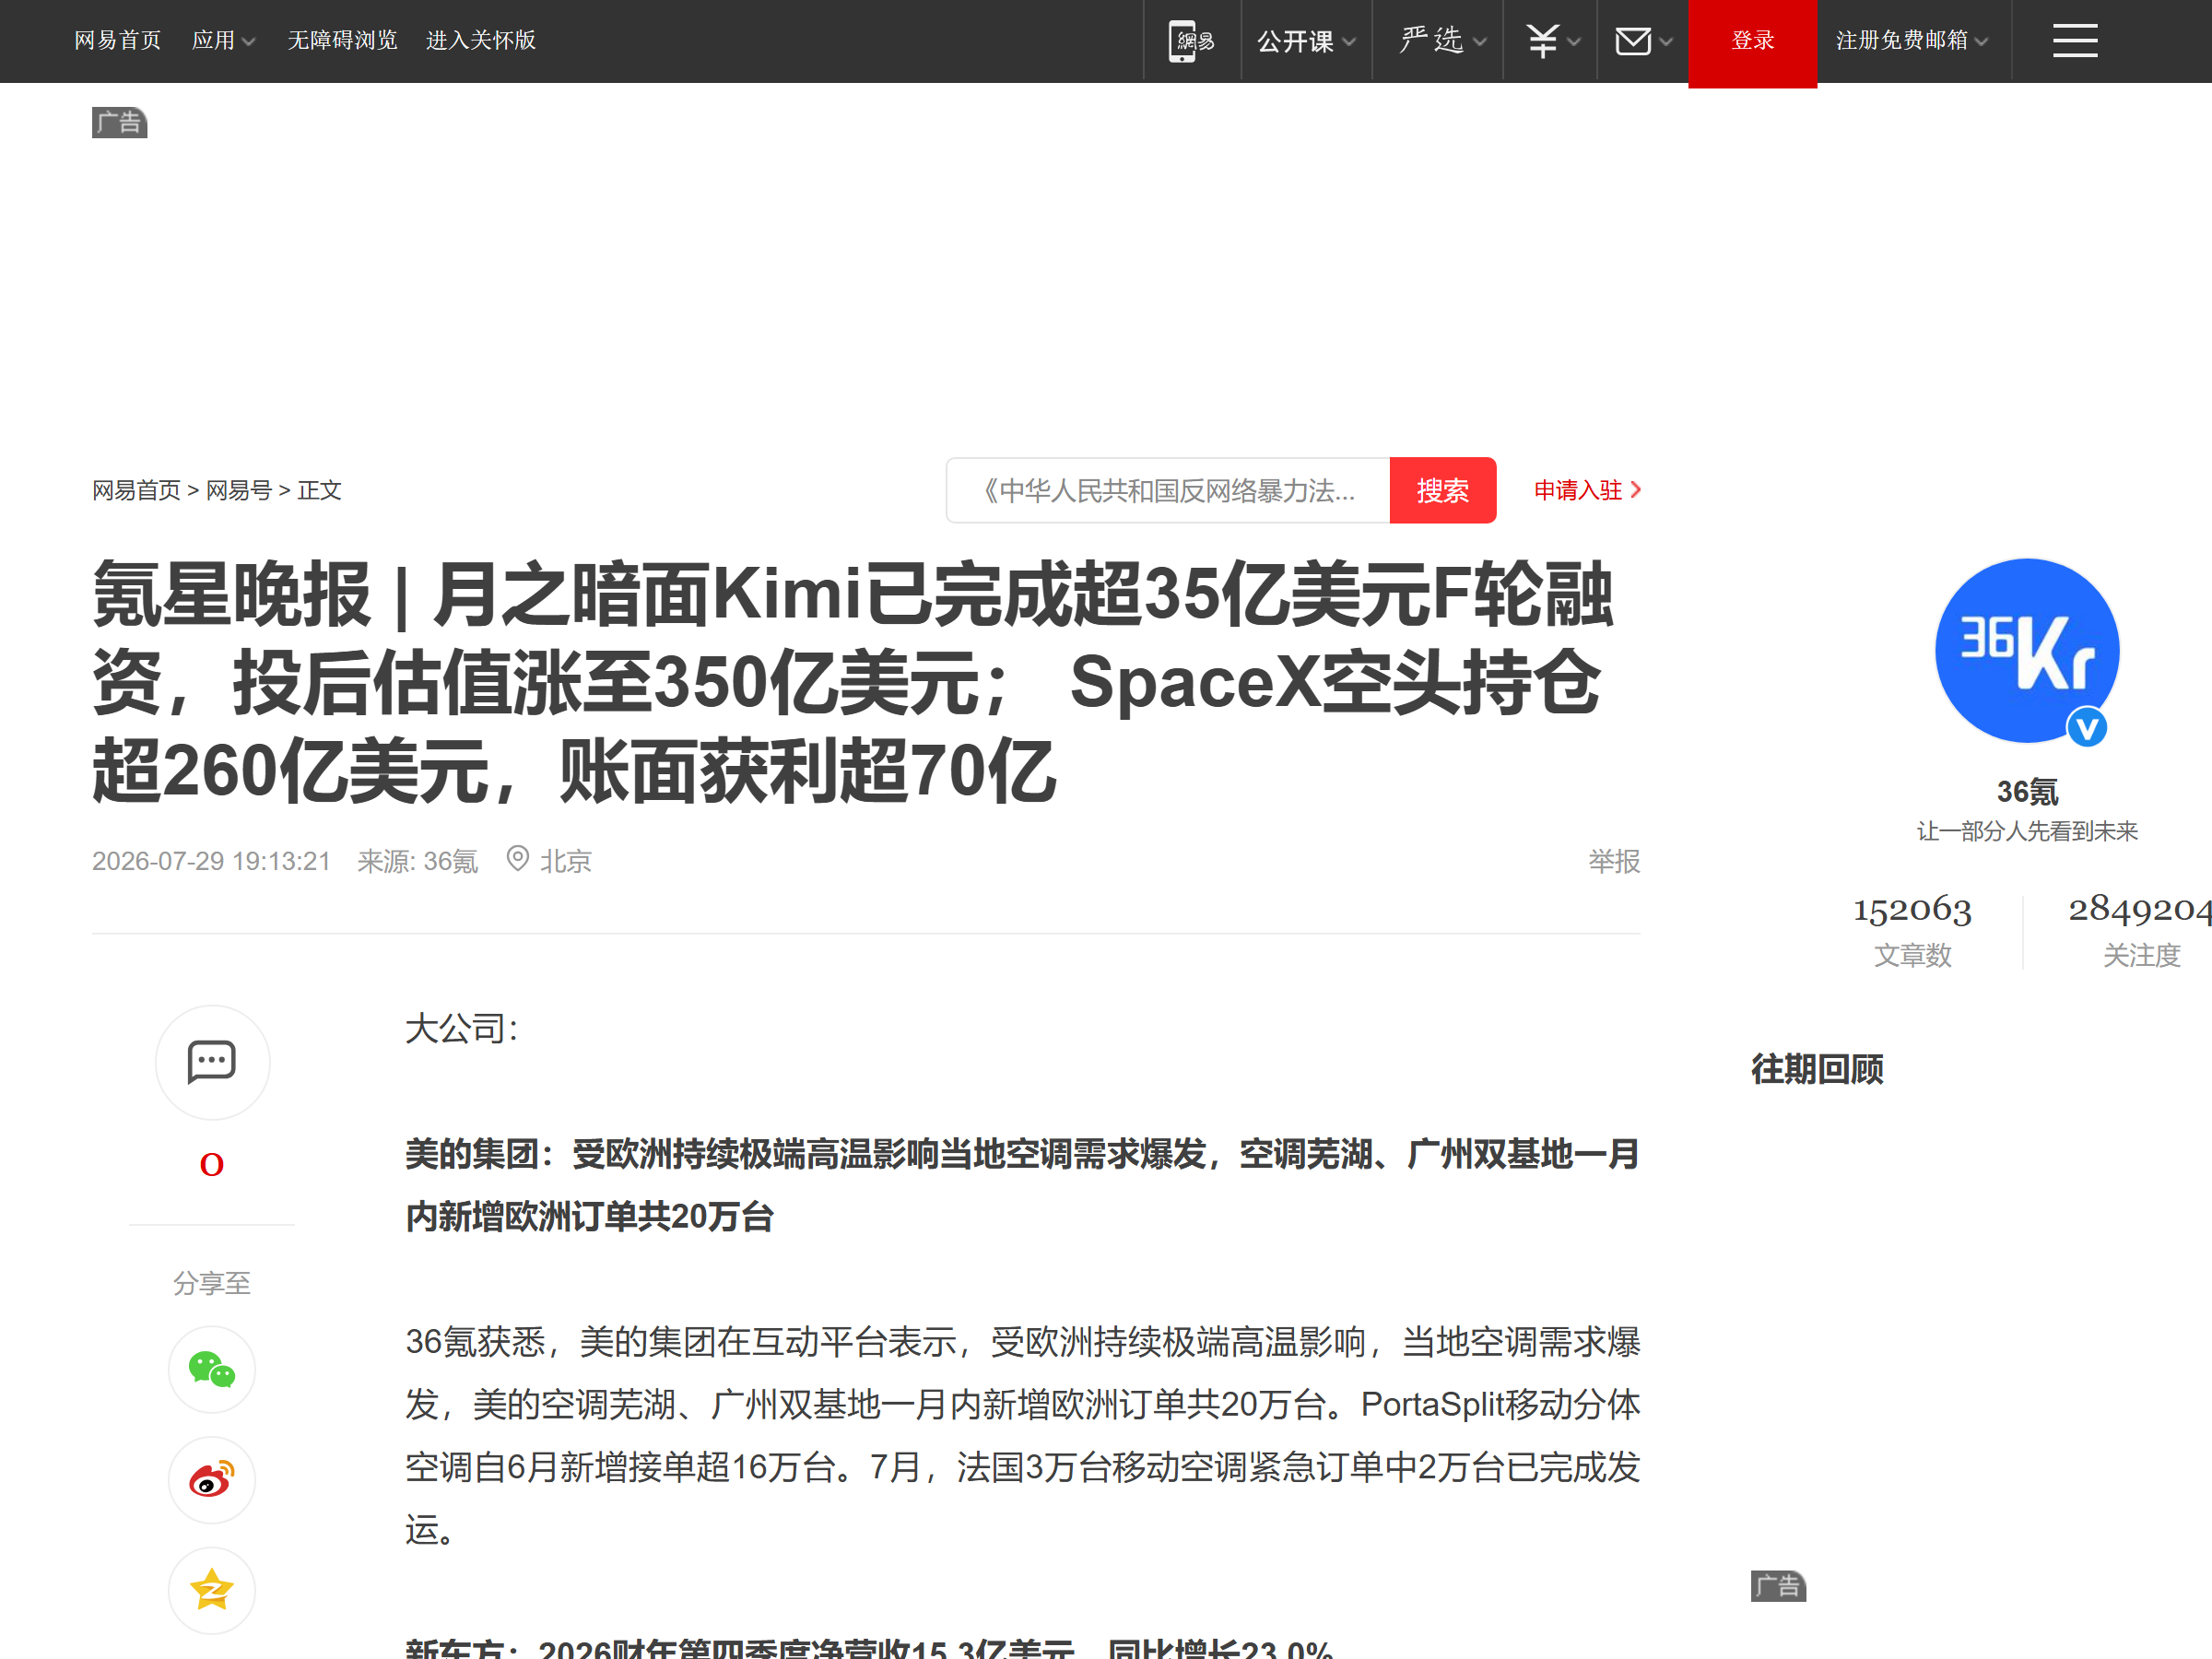The image size is (2212, 1659).
Task: Click the 让一部分人先看到未来 tagline
Action: 2027,831
